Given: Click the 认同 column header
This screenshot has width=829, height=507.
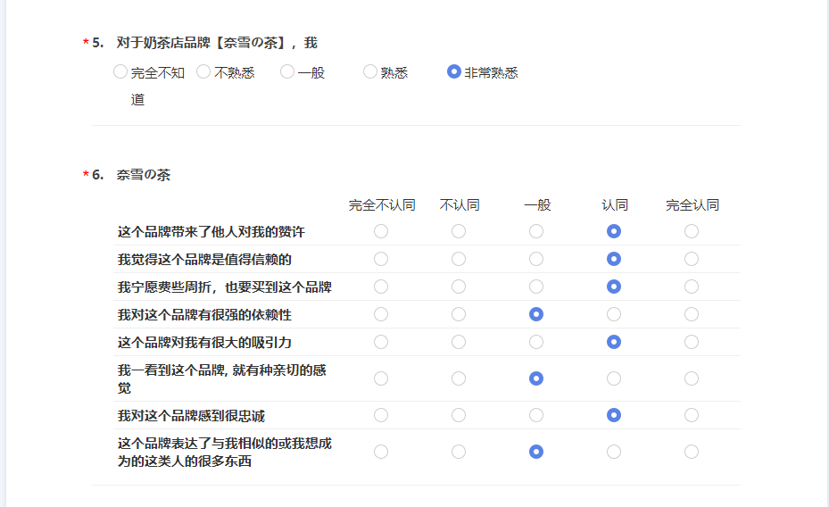Looking at the screenshot, I should point(615,205).
